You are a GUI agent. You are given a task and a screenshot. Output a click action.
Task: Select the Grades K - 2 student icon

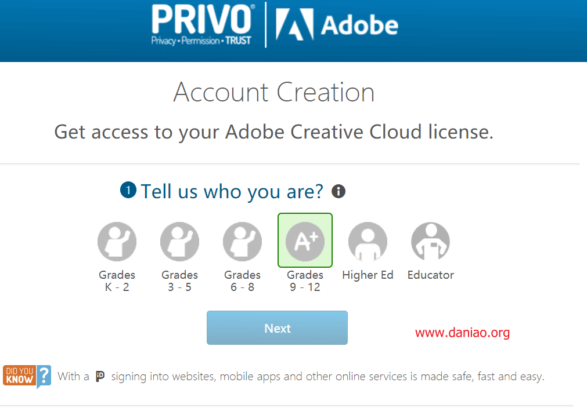(x=117, y=241)
